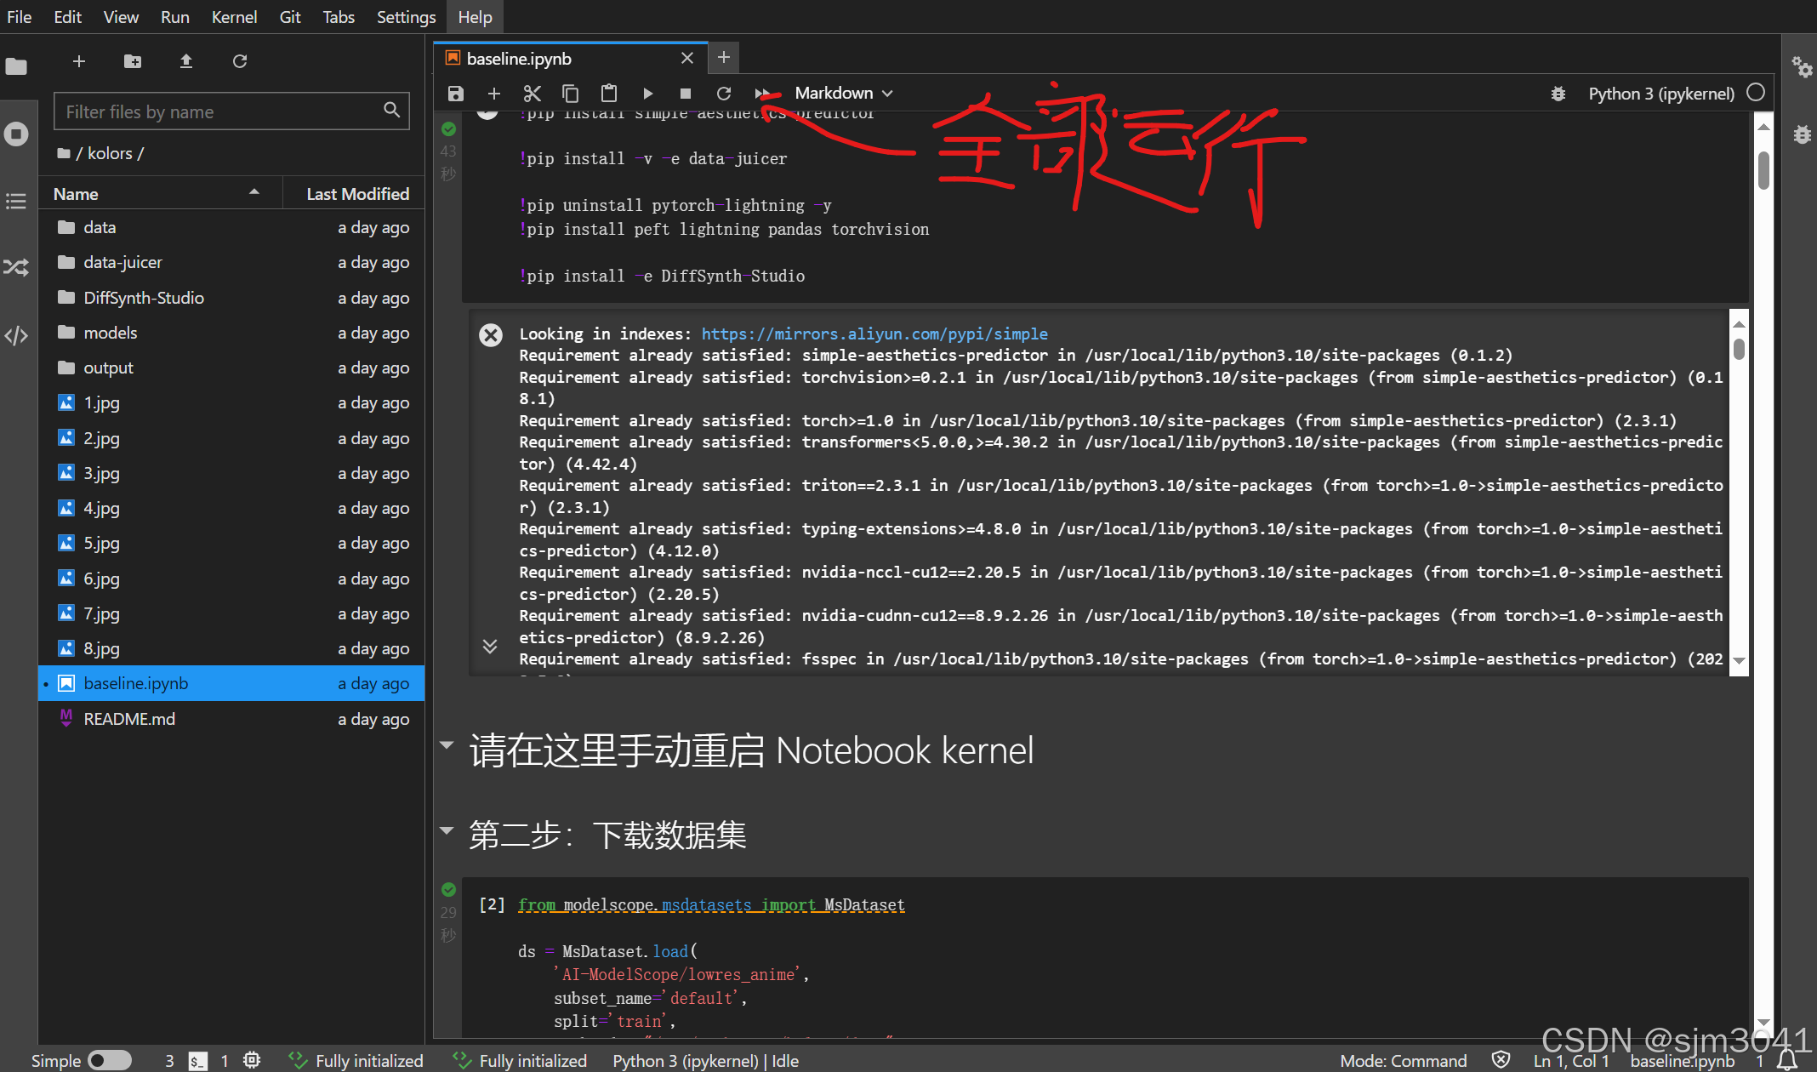This screenshot has height=1072, width=1817.
Task: Open the File menu
Action: click(x=20, y=17)
